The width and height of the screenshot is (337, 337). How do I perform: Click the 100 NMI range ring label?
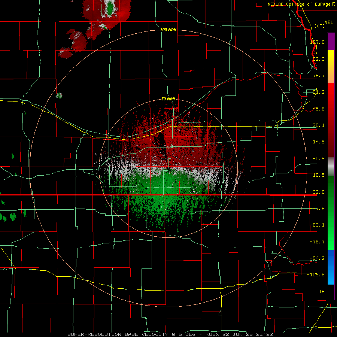[168, 30]
